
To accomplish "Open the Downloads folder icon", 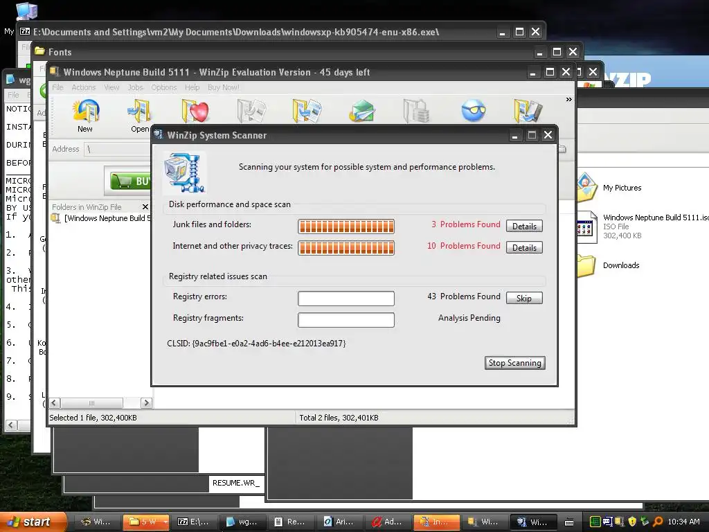I will click(x=586, y=265).
